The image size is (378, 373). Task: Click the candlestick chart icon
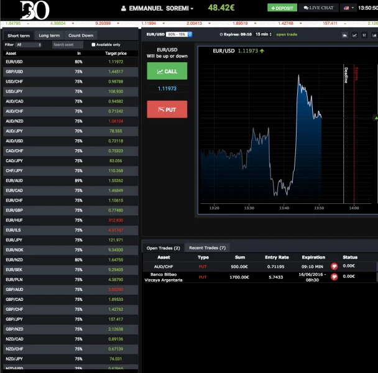click(364, 35)
